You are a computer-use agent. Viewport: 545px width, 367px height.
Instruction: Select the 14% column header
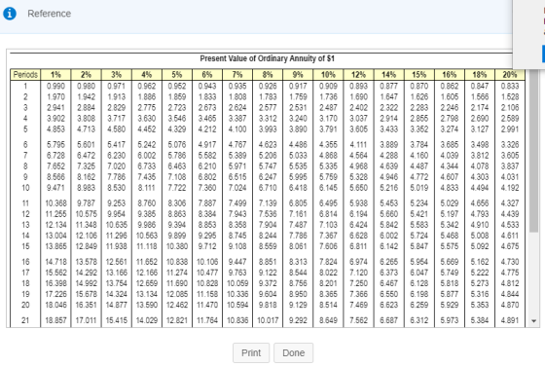[x=388, y=75]
